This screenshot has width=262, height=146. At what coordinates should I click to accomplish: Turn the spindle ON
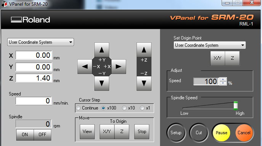(x=25, y=135)
